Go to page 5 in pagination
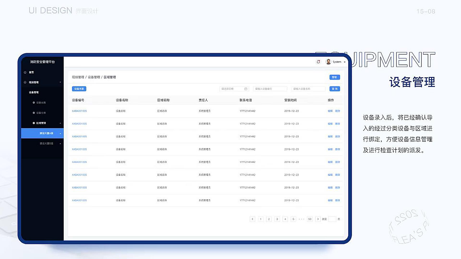The width and height of the screenshot is (461, 259). 293,219
